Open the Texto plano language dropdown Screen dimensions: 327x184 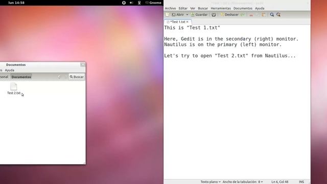tap(211, 182)
